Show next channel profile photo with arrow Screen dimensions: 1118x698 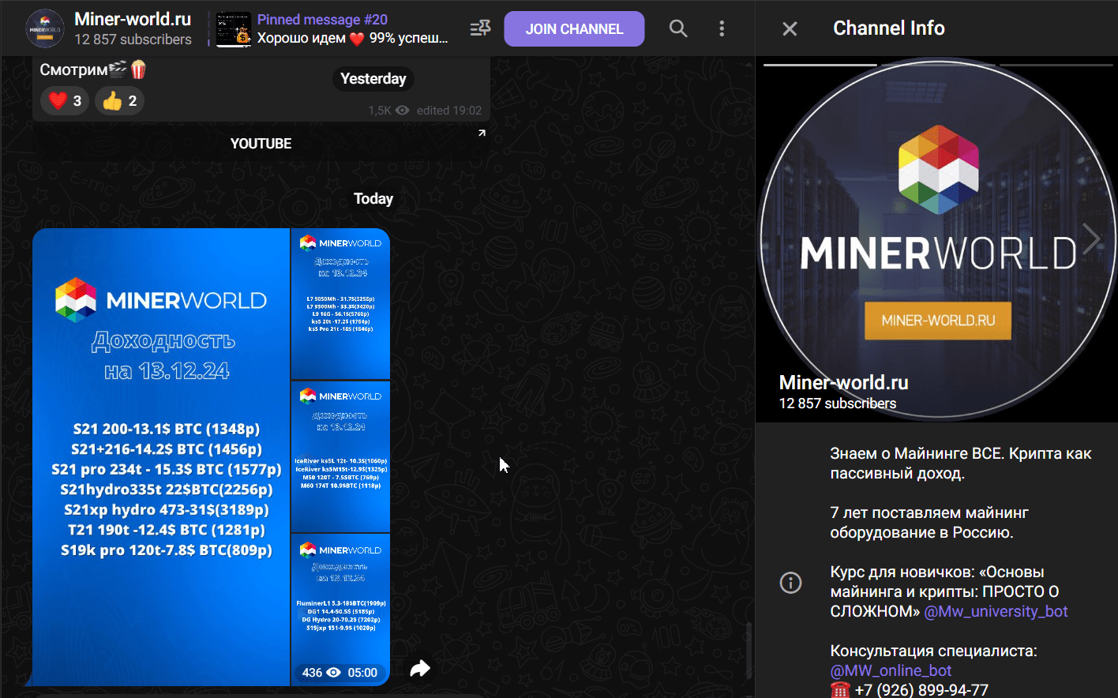pos(1092,239)
